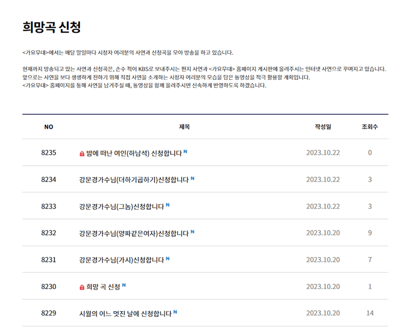This screenshot has width=395, height=328.
Task: Click new badge after 가시 post title
Action: [x=168, y=258]
